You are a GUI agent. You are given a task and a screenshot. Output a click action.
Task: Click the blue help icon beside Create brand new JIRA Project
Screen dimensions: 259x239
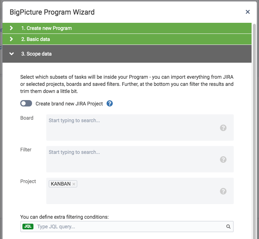click(x=110, y=104)
